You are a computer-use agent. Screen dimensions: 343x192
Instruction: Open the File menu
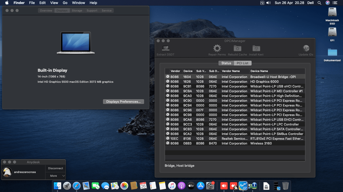32,3
